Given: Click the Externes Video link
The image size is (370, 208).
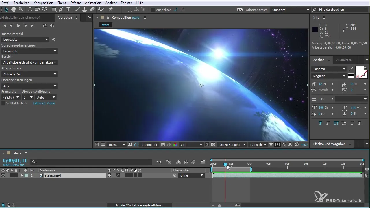Looking at the screenshot, I should [44, 103].
